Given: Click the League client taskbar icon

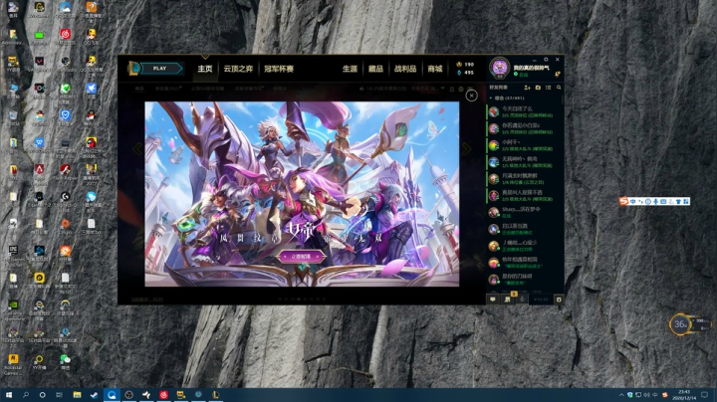Looking at the screenshot, I should (215, 395).
